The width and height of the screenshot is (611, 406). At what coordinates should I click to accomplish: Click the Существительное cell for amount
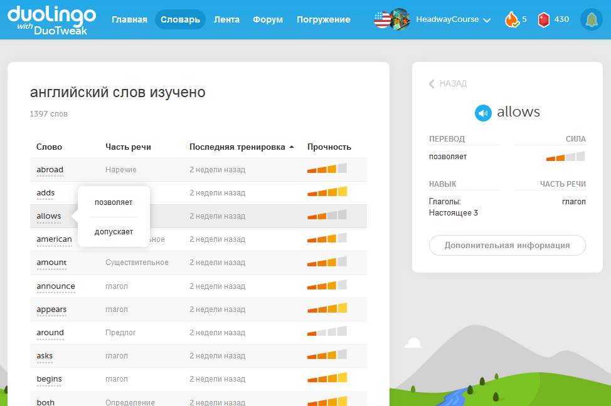[137, 263]
